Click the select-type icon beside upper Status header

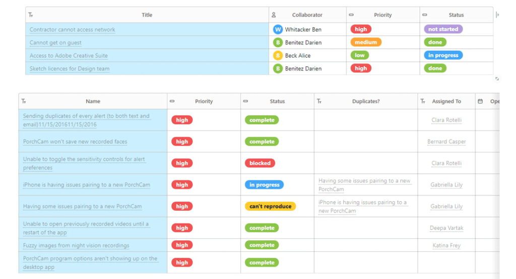424,15
